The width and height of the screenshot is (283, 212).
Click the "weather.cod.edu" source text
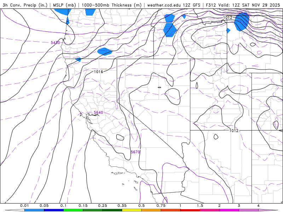pos(164,5)
